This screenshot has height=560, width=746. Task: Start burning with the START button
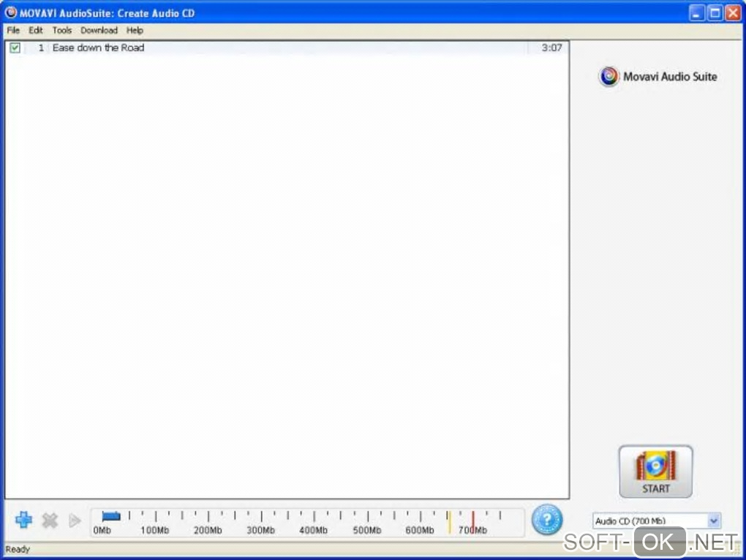[655, 472]
